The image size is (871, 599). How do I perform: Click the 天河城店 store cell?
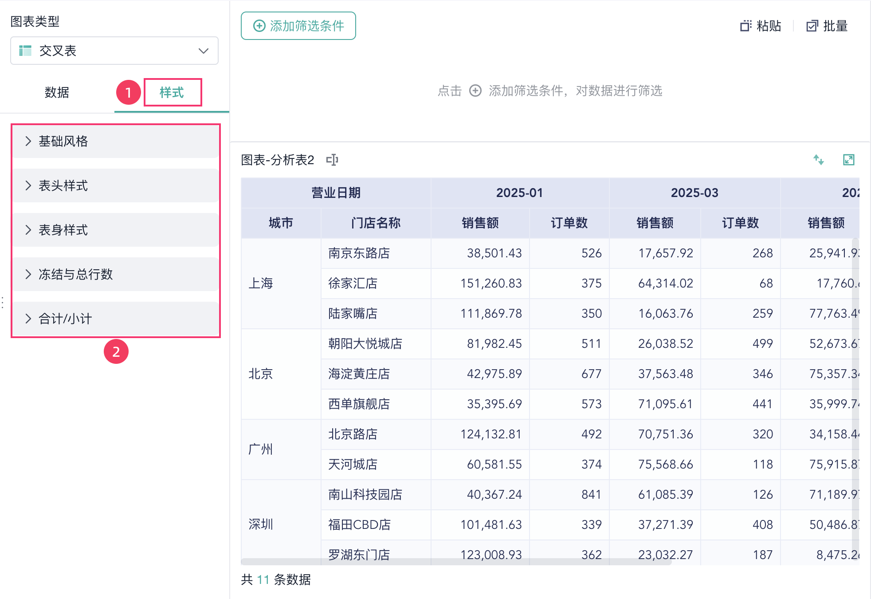(376, 464)
